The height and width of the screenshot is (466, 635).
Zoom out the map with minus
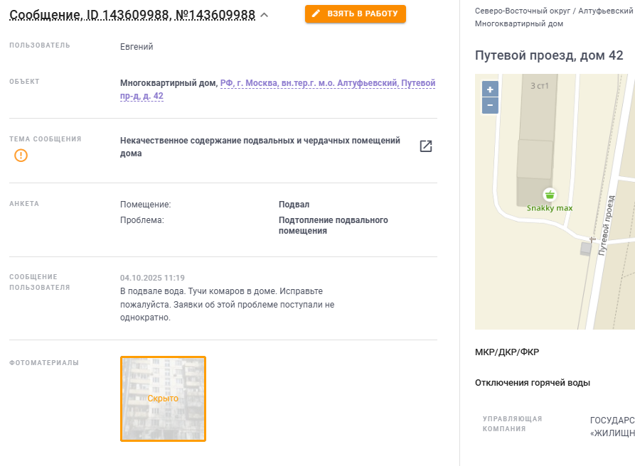[490, 106]
